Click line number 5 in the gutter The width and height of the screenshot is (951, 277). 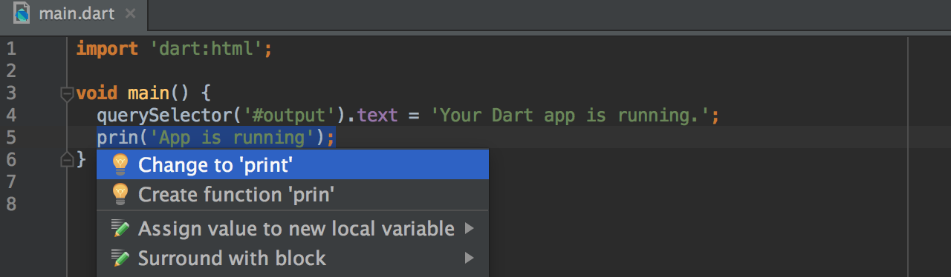(x=10, y=138)
